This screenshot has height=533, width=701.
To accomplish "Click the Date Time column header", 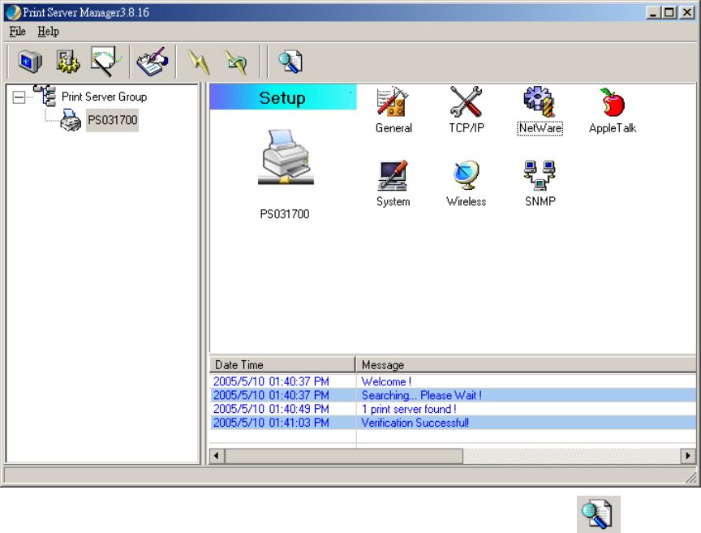I will [282, 365].
